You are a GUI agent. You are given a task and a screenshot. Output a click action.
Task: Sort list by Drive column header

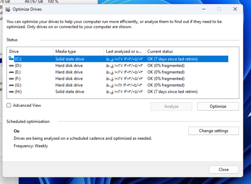[30, 51]
